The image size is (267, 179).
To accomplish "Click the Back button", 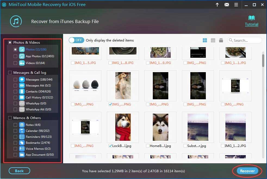I will (19, 171).
